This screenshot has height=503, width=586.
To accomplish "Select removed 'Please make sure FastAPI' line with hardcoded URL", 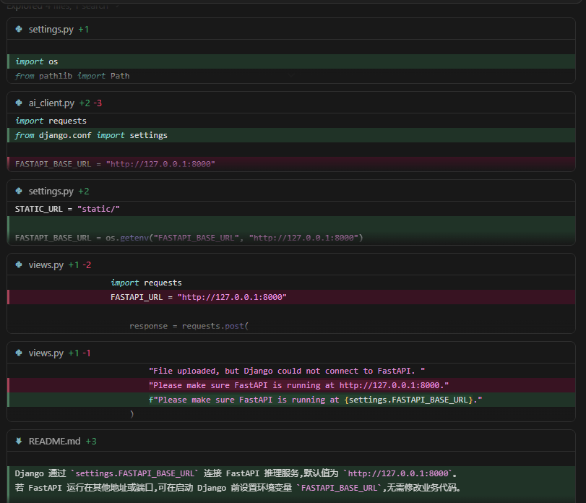I will (x=291, y=385).
